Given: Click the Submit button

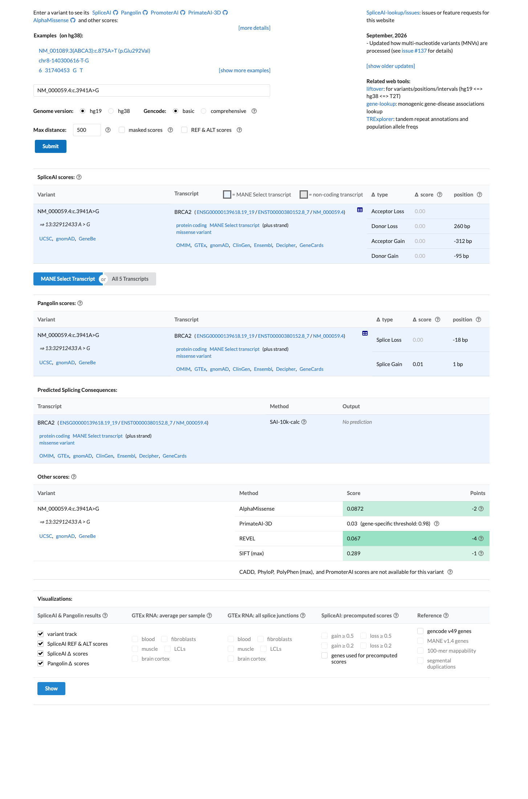Looking at the screenshot, I should point(50,146).
